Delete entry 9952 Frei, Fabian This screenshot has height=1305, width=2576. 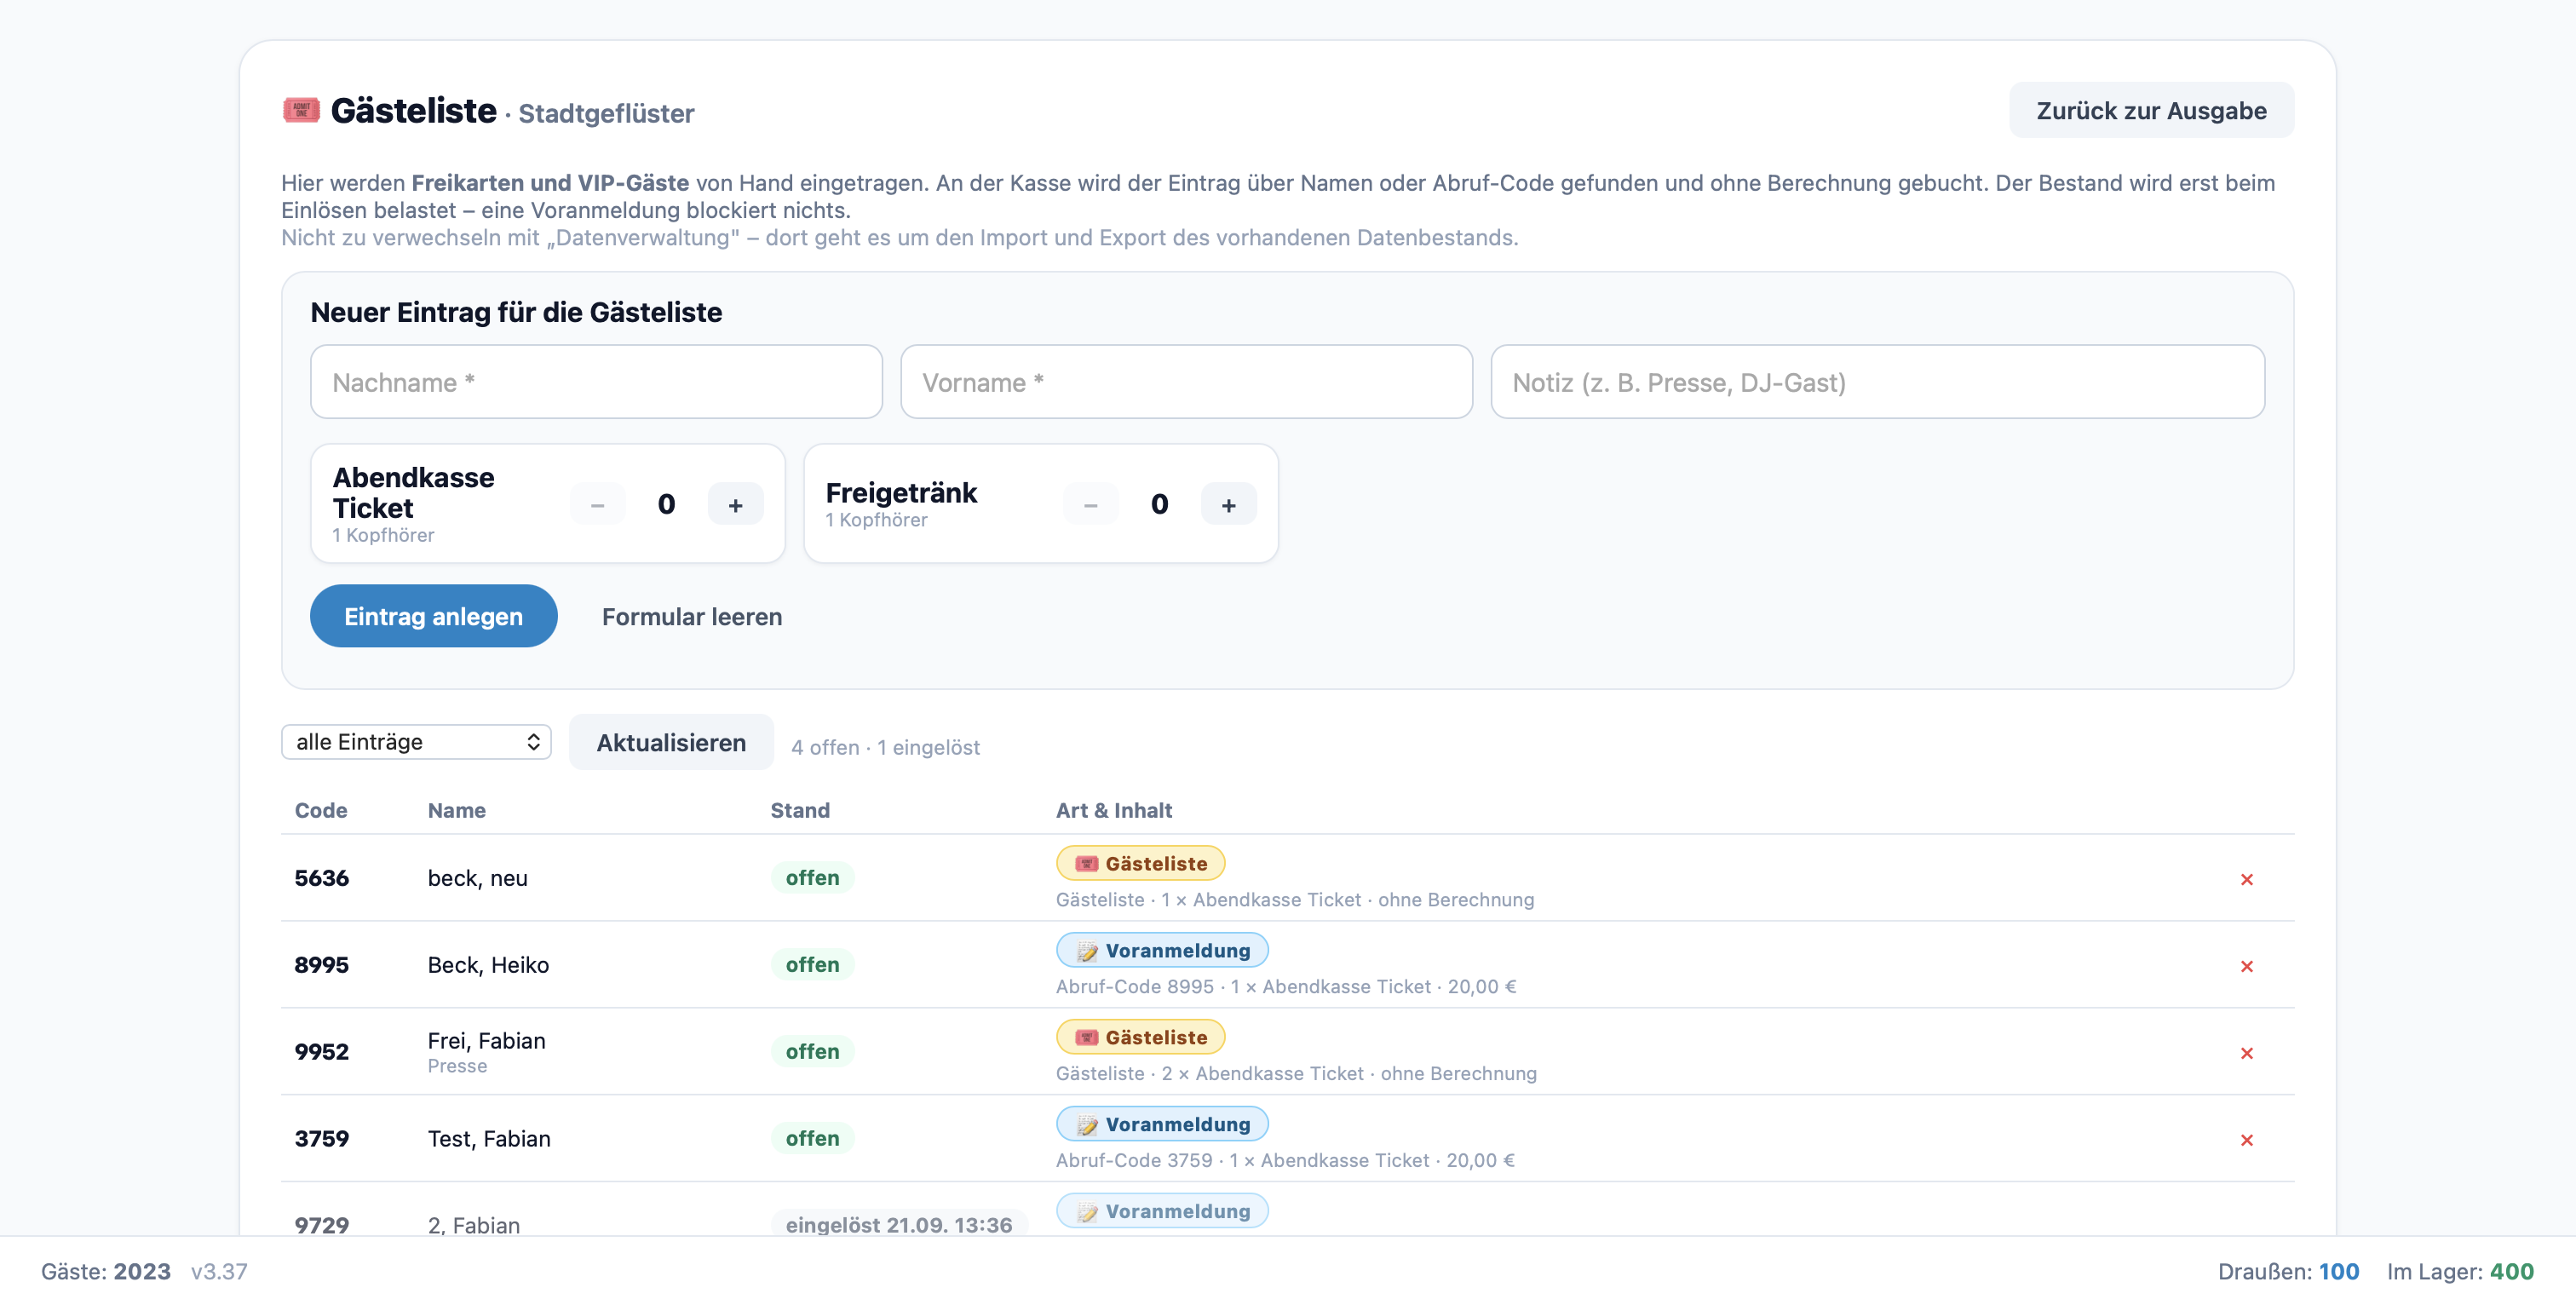pos(2246,1053)
